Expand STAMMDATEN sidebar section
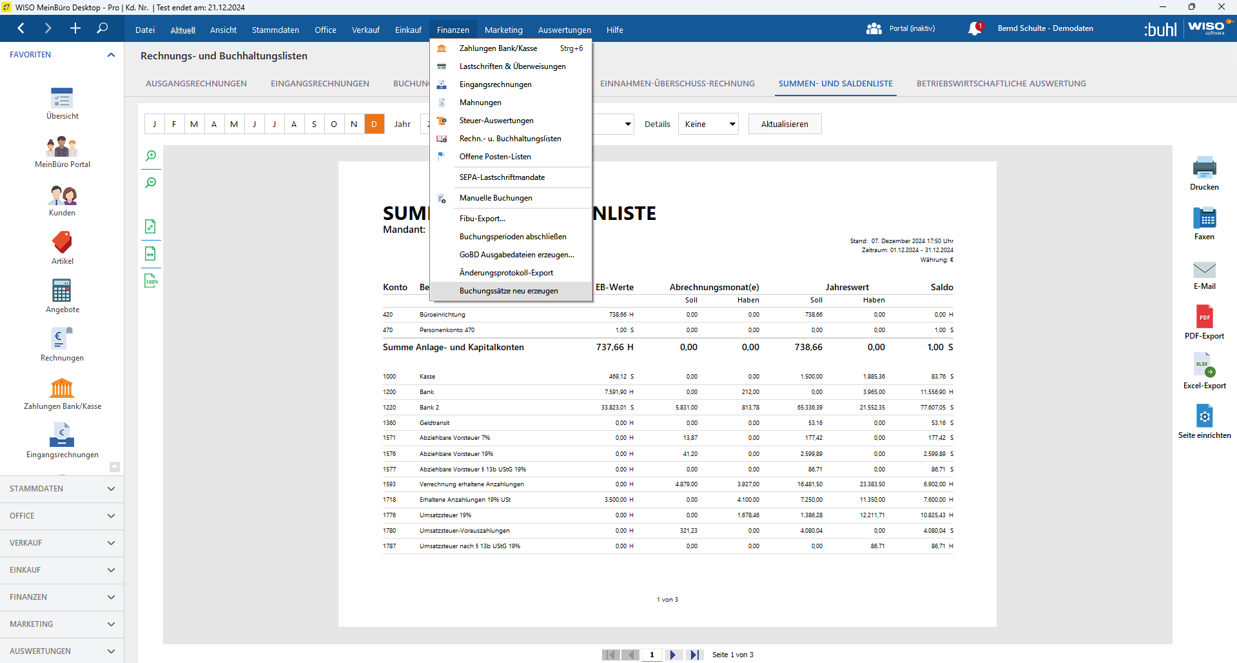The image size is (1237, 663). (62, 489)
